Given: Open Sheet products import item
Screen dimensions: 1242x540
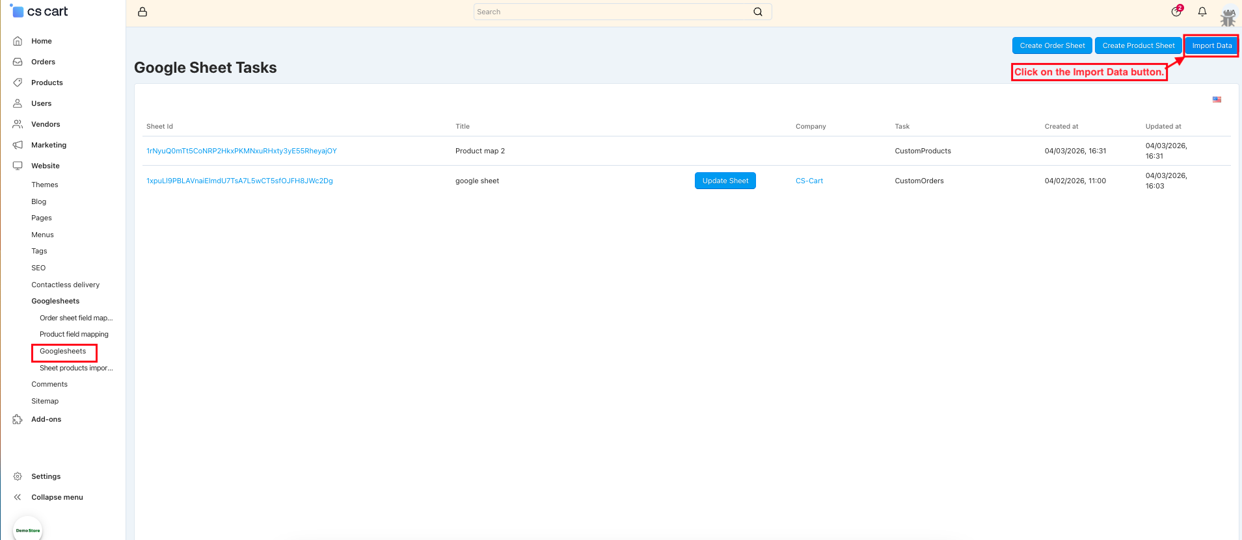Looking at the screenshot, I should pyautogui.click(x=76, y=368).
